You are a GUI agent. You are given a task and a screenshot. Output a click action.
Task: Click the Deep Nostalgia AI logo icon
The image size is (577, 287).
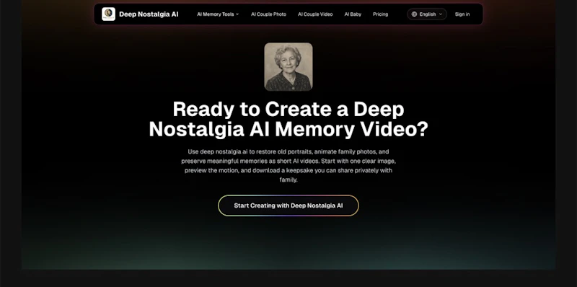coord(109,14)
